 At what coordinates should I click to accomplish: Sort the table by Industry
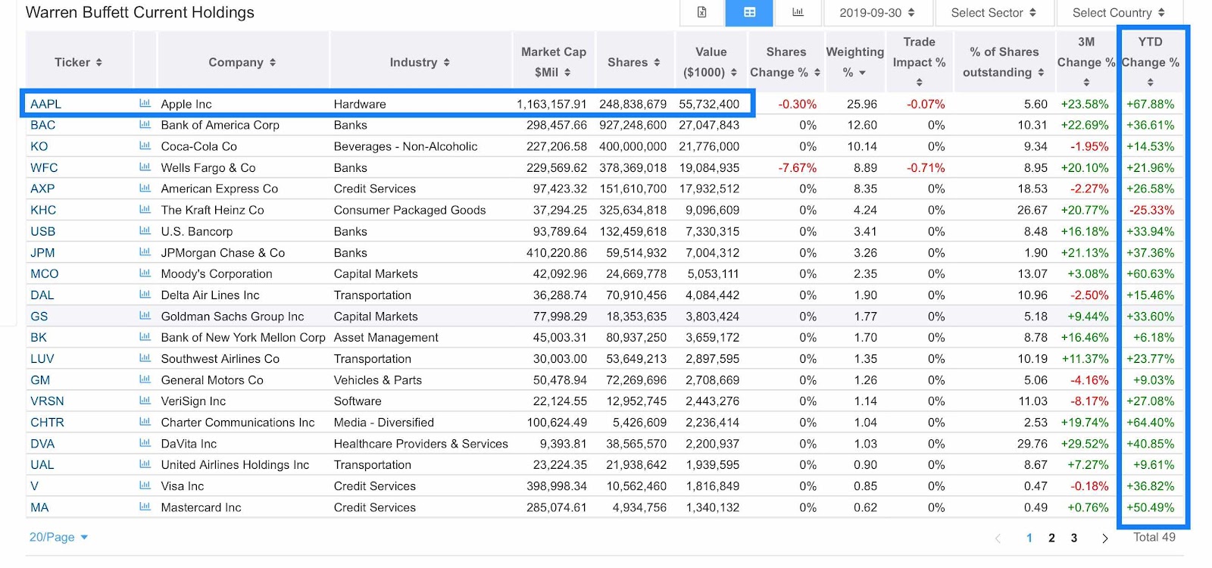tap(420, 62)
